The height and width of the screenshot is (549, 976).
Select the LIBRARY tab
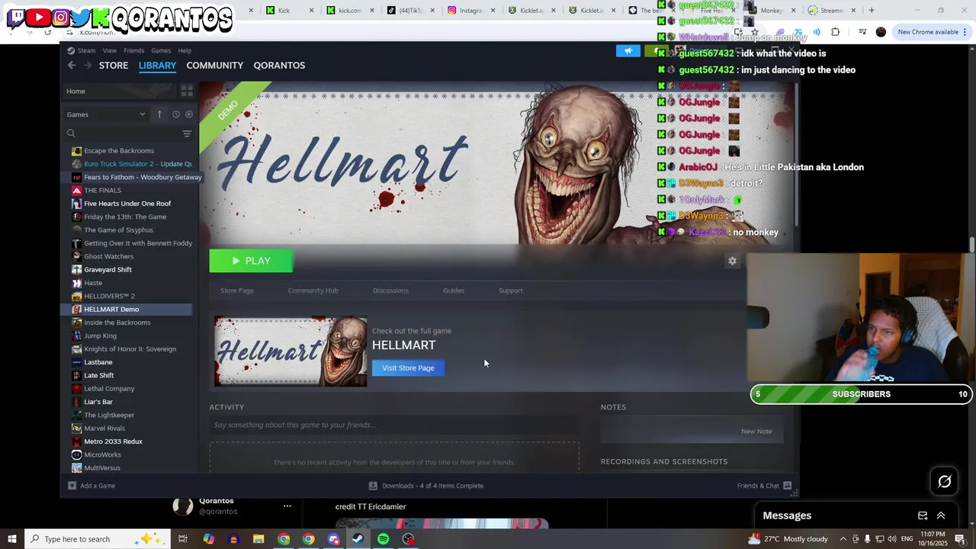point(157,66)
